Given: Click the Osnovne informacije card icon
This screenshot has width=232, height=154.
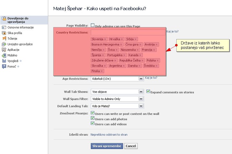Looking at the screenshot, I should point(4,27).
